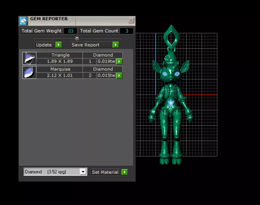Screen dimensions: 260x205
Task: Click the green arrow beside Save Report
Action: click(x=116, y=45)
